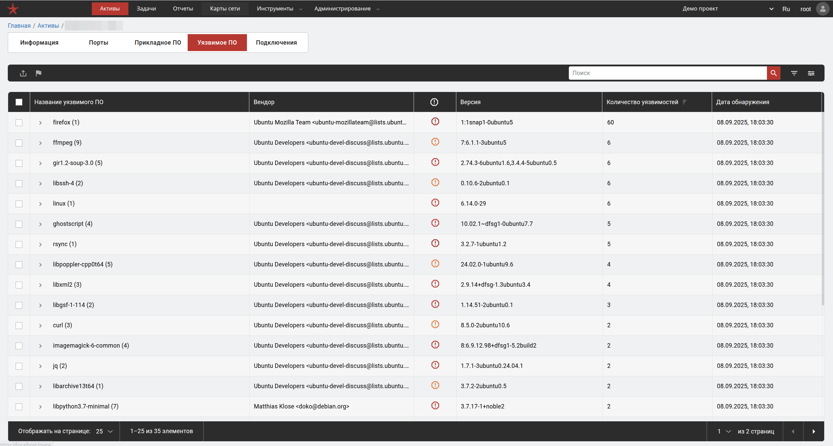The image size is (833, 446).
Task: Switch language via Ru button
Action: pyautogui.click(x=786, y=9)
